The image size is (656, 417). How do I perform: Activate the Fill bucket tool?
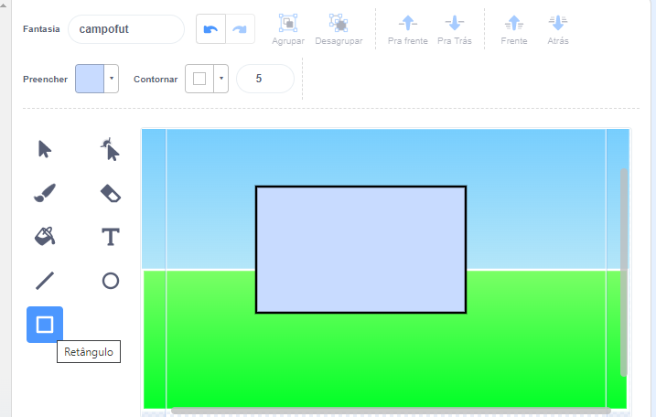coord(45,237)
